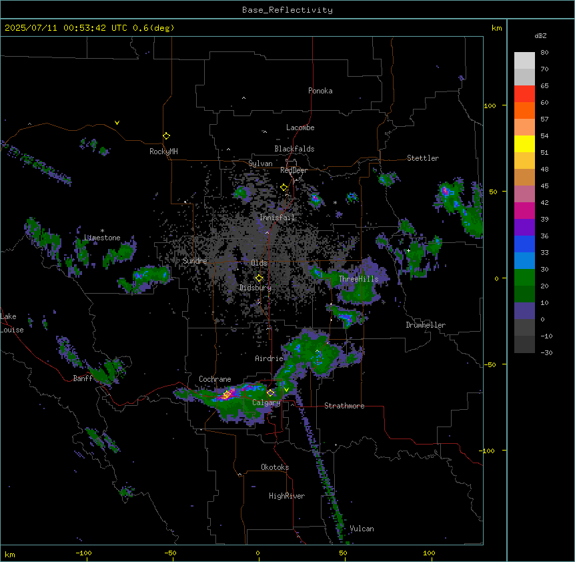575x562 pixels.
Task: Click the Calgary city label
Action: (266, 402)
